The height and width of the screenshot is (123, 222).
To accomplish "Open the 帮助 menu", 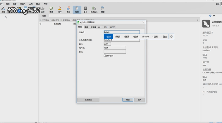I will point(46,4).
